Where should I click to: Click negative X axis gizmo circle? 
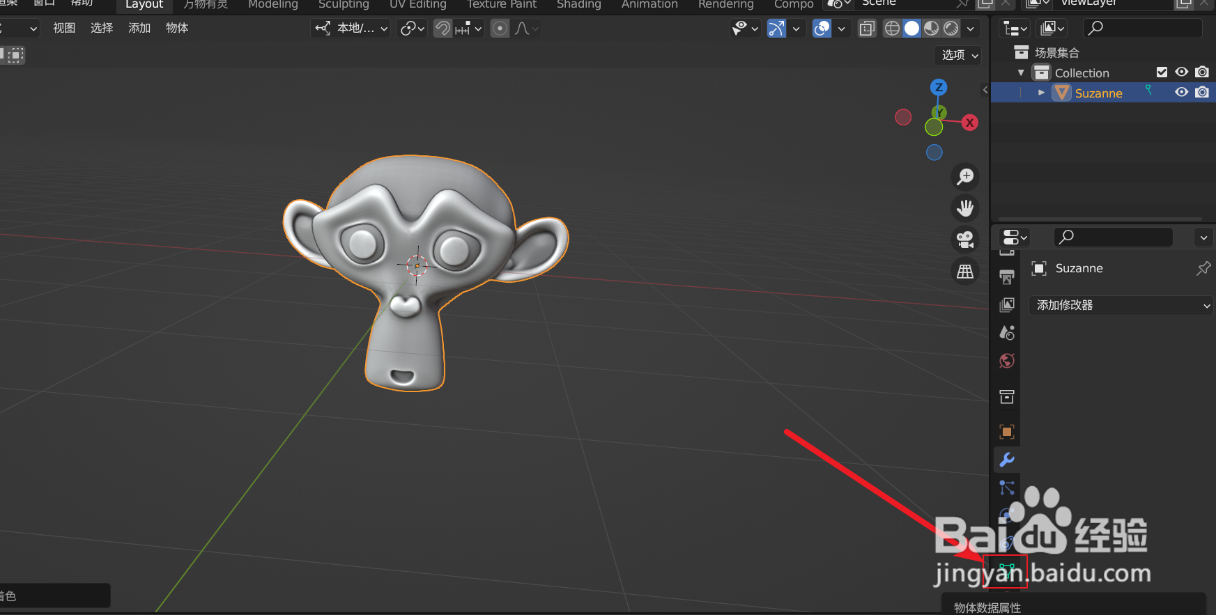(x=903, y=117)
